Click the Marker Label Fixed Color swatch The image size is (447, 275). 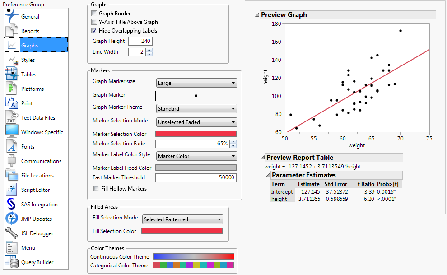point(196,168)
